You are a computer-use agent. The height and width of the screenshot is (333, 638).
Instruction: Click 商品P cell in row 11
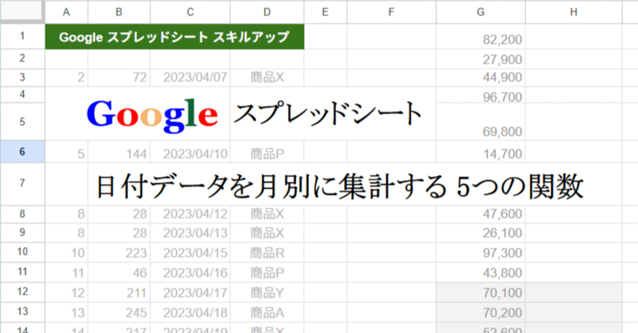point(267,271)
